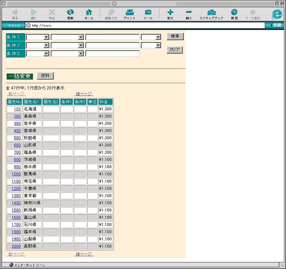Click the View Source (ソース表示) icon
Image resolution: width=286 pixels, height=269 pixels.
[x=253, y=14]
